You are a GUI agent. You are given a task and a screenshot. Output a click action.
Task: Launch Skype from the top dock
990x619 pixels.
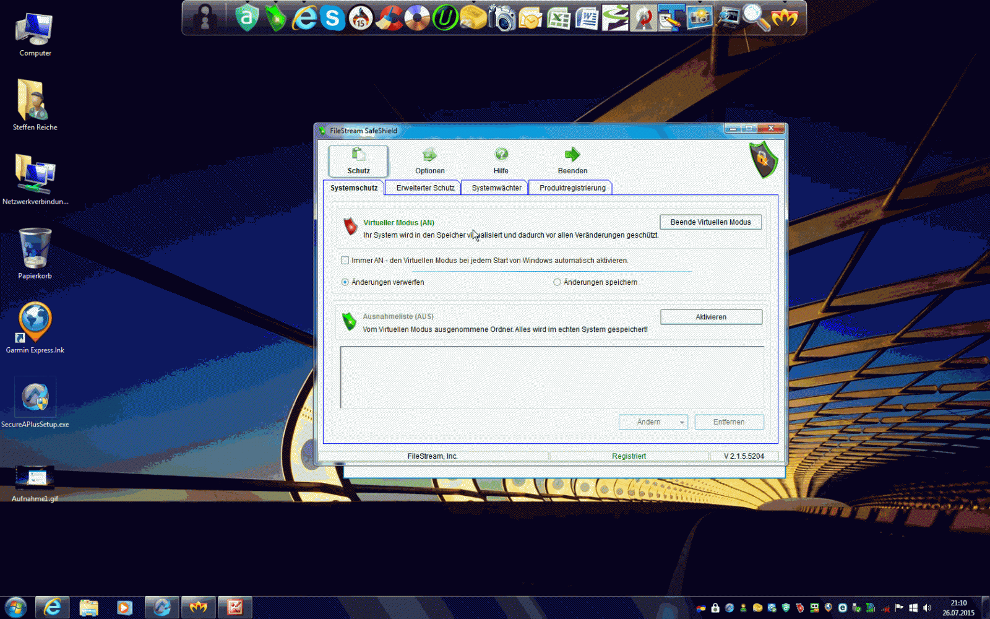point(332,18)
